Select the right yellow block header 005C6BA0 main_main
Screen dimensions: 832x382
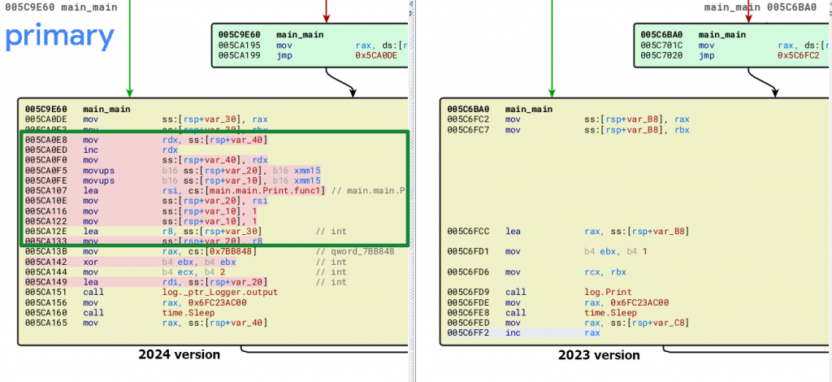499,109
